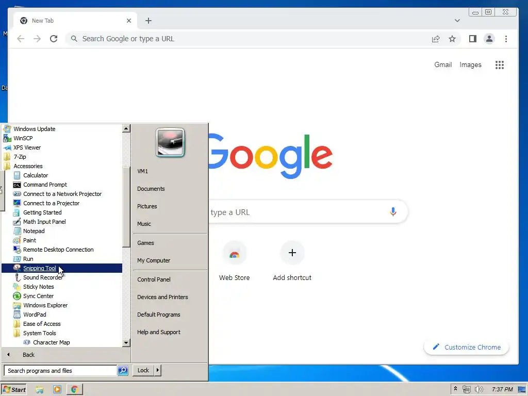
Task: Expand the Ease of Access folder
Action: pyautogui.click(x=42, y=324)
